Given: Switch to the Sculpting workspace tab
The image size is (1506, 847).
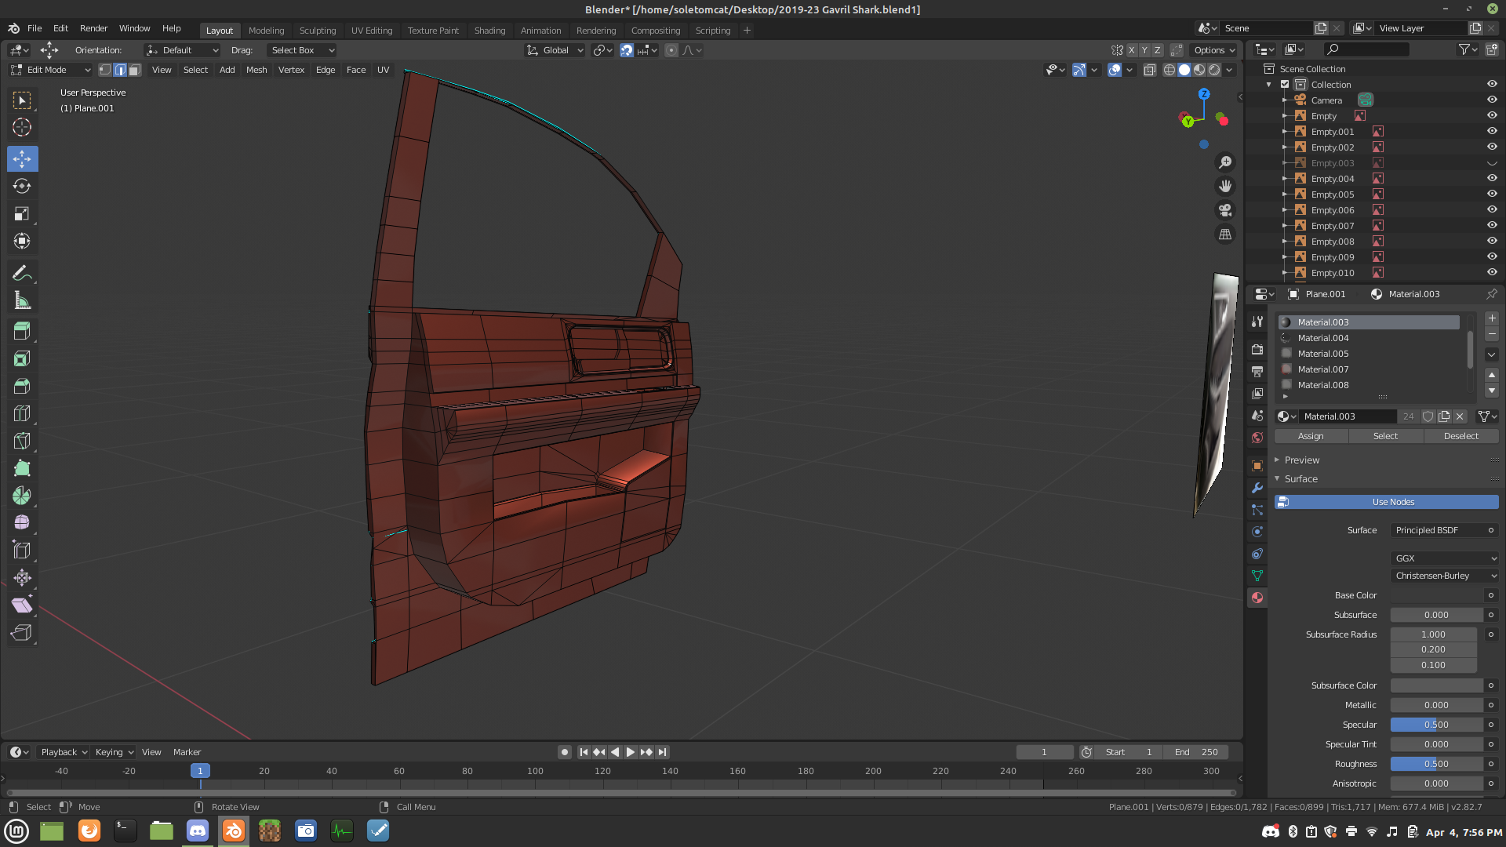Looking at the screenshot, I should pyautogui.click(x=317, y=31).
